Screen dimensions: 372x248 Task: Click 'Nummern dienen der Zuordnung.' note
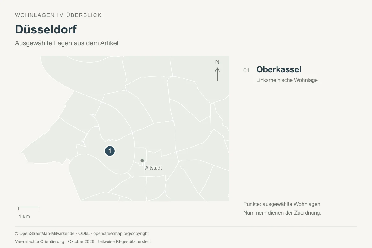[x=282, y=213]
